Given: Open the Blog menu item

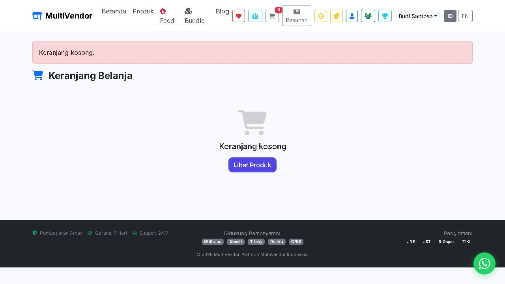Looking at the screenshot, I should (223, 11).
